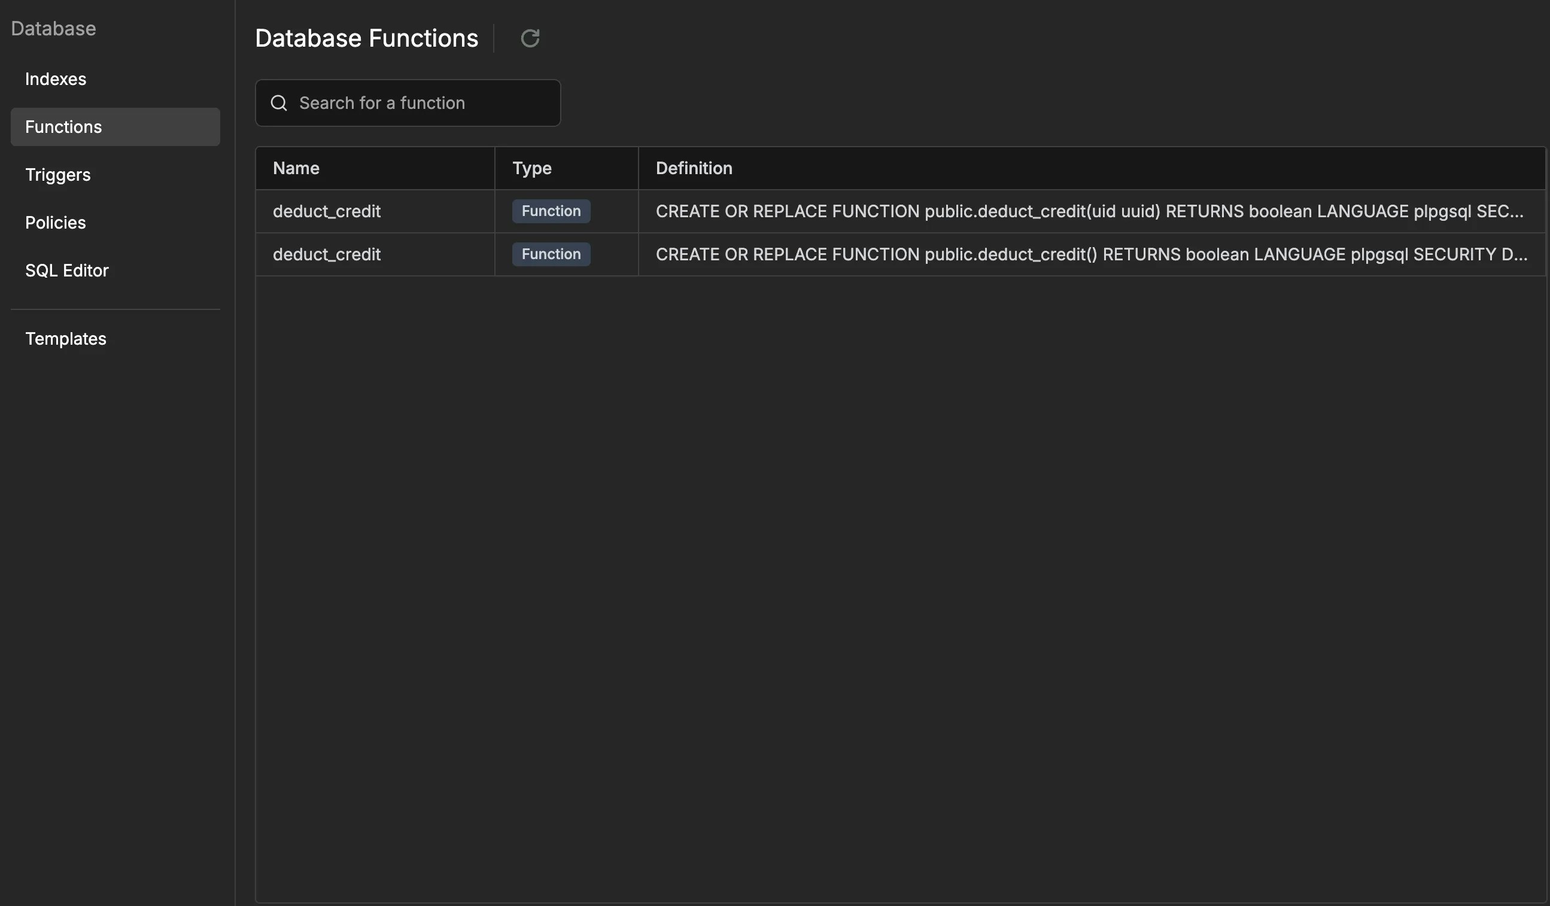Open the SQL Editor
This screenshot has width=1550, height=906.
pos(67,270)
